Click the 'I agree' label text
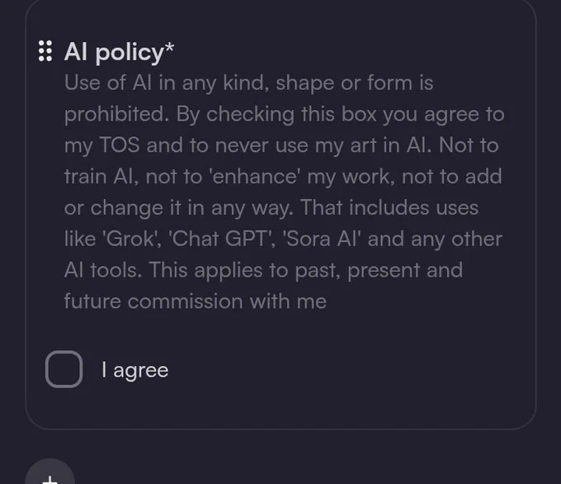Screen dimensions: 561x484 134,370
